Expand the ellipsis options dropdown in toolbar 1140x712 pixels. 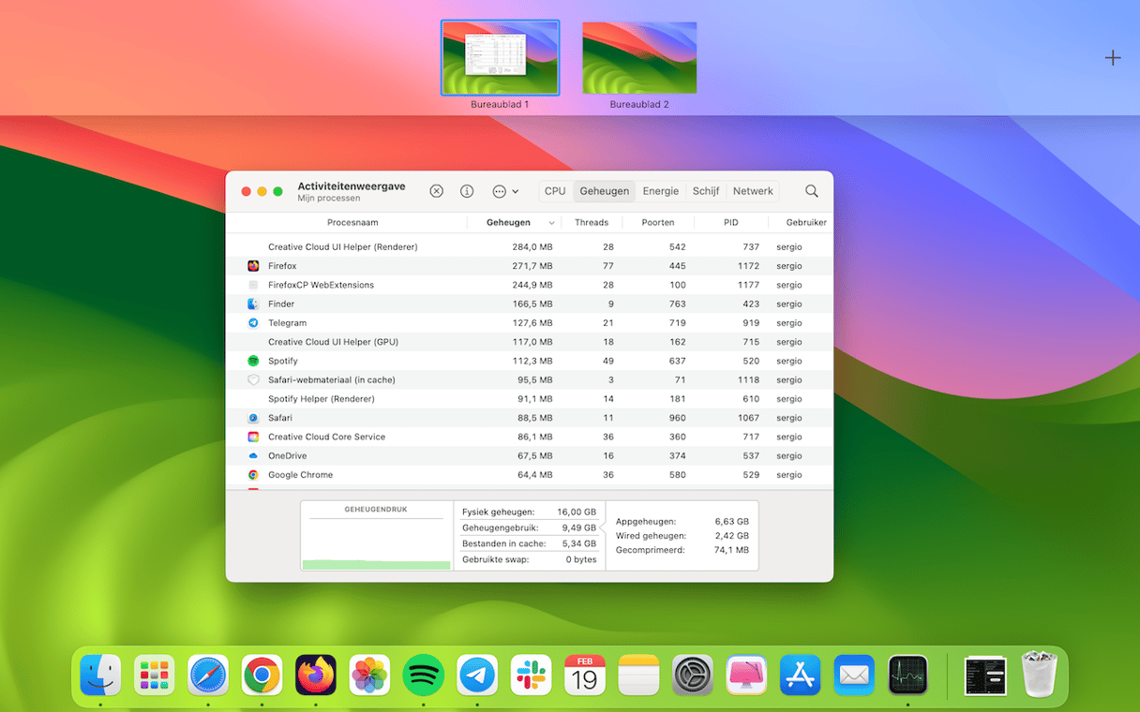click(504, 191)
